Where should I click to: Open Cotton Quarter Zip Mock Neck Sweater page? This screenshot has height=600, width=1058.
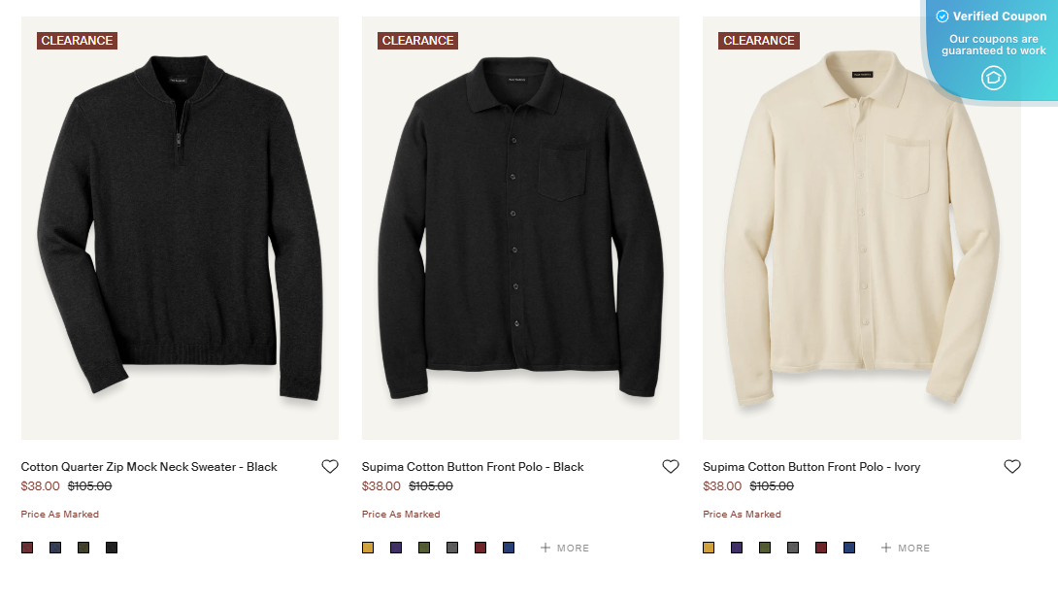click(149, 466)
